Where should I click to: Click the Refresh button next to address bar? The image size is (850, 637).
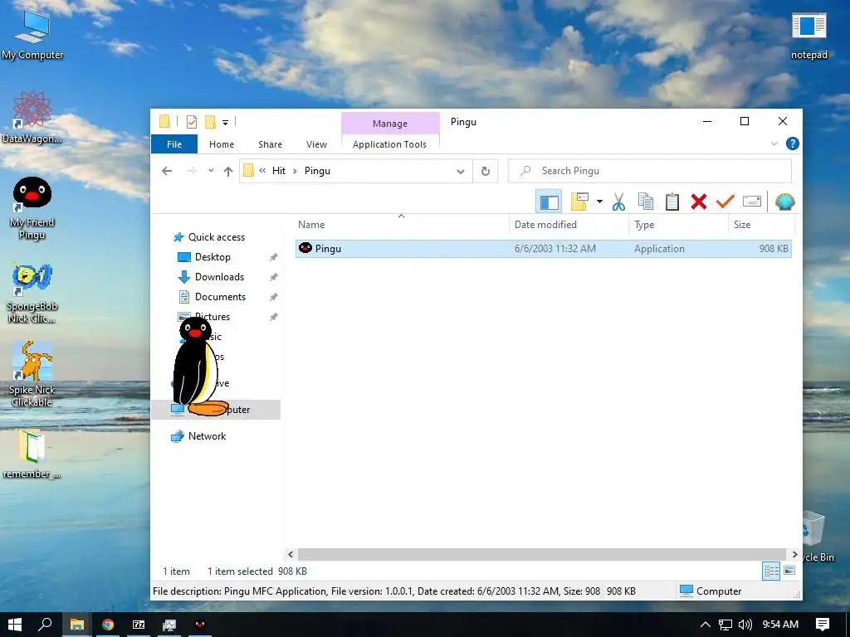(485, 171)
